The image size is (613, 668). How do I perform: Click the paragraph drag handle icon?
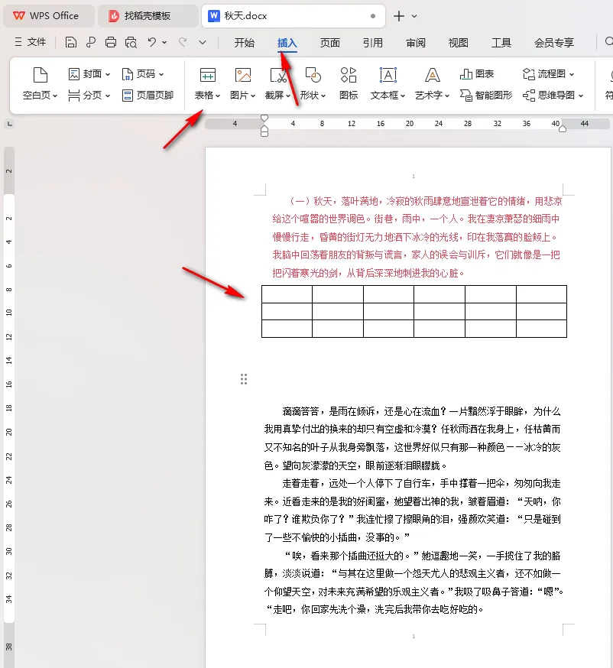tap(244, 379)
